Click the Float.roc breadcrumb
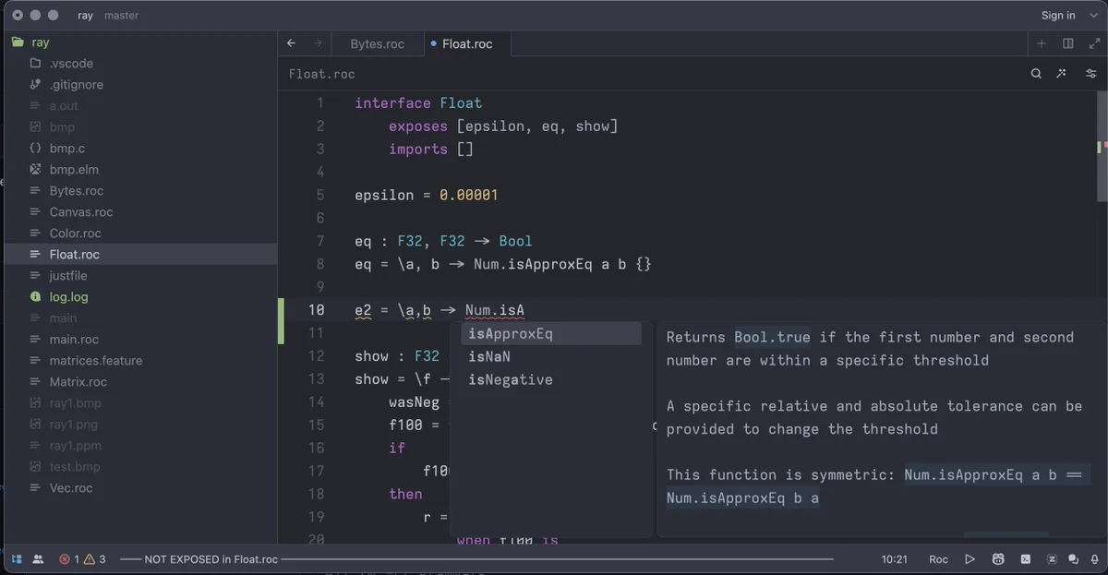Screen dimensions: 1108x575 pyautogui.click(x=321, y=74)
